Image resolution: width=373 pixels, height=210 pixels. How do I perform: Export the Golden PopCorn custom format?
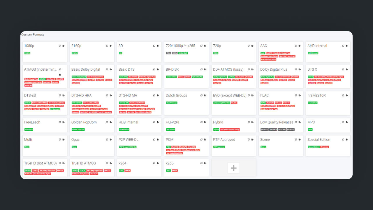111,122
